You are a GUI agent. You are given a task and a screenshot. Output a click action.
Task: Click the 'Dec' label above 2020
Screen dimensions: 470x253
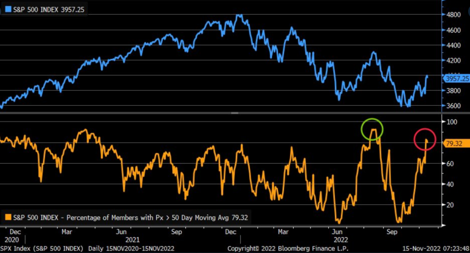15,232
